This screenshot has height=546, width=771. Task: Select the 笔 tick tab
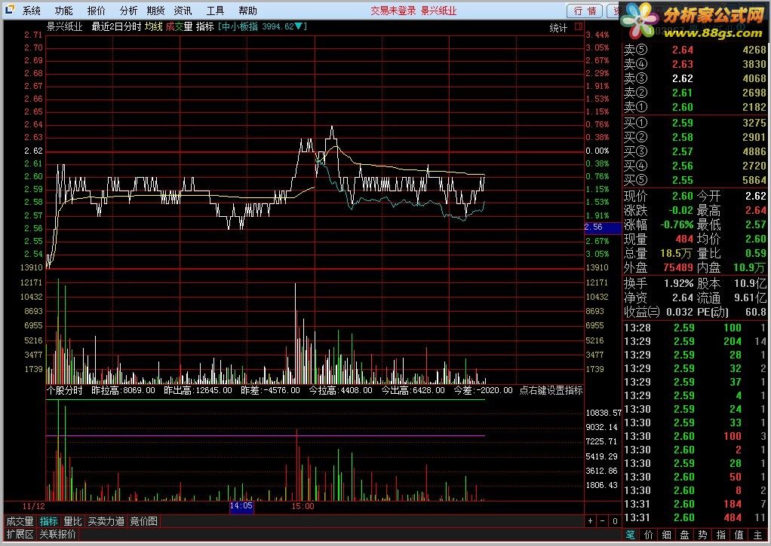(631, 535)
